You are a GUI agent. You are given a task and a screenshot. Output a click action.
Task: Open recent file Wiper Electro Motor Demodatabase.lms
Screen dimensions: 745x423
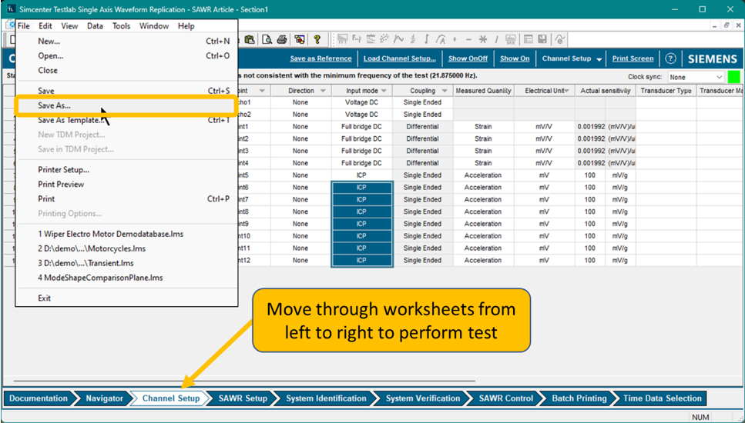coord(111,234)
